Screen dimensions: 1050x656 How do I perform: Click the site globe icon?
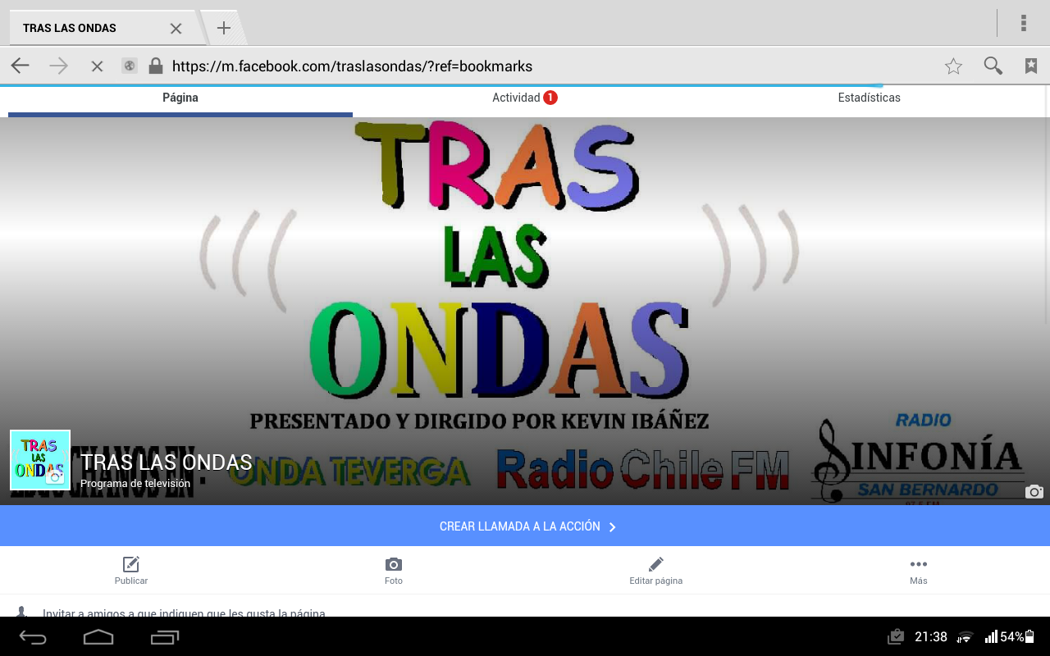[130, 66]
